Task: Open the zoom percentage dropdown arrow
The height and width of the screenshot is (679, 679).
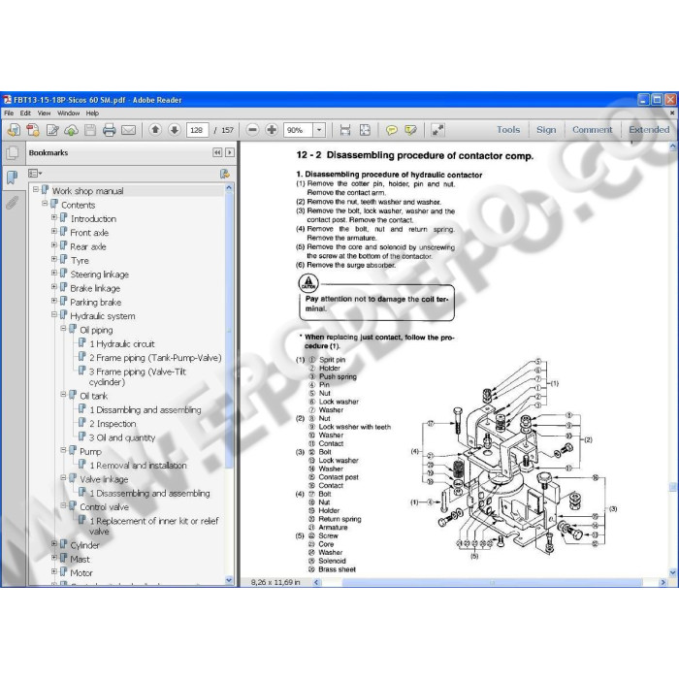Action: click(x=319, y=130)
